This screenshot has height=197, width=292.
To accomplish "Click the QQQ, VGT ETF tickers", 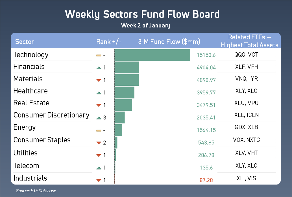I will 246,55.
